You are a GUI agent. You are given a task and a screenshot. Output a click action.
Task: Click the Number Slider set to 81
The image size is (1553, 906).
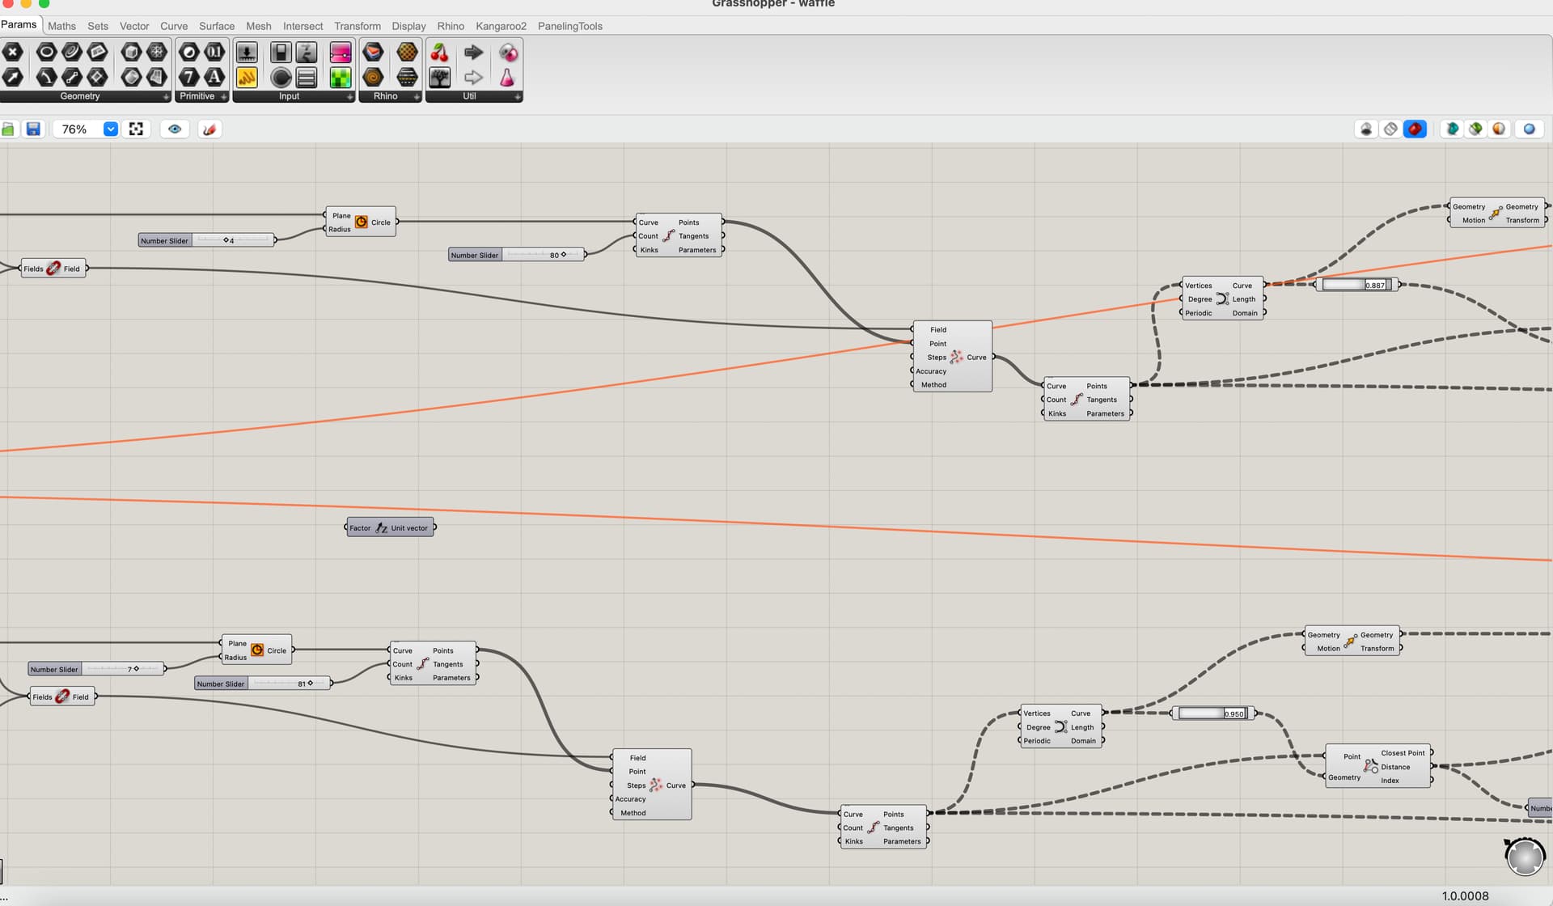(263, 684)
